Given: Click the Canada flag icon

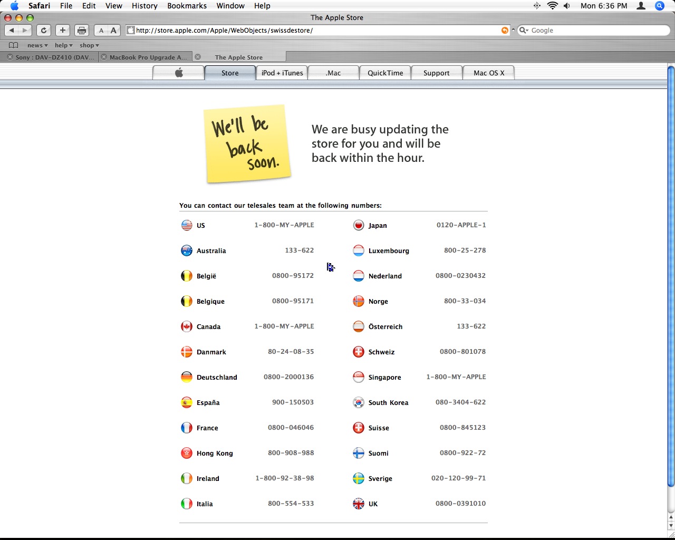Looking at the screenshot, I should click(x=187, y=326).
